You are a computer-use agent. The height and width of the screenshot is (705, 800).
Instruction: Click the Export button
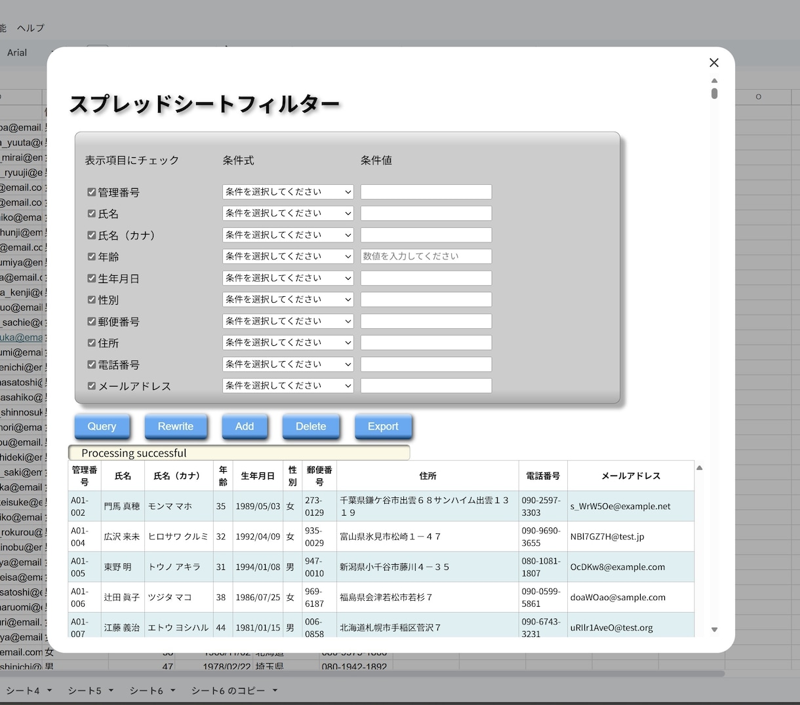tap(383, 426)
